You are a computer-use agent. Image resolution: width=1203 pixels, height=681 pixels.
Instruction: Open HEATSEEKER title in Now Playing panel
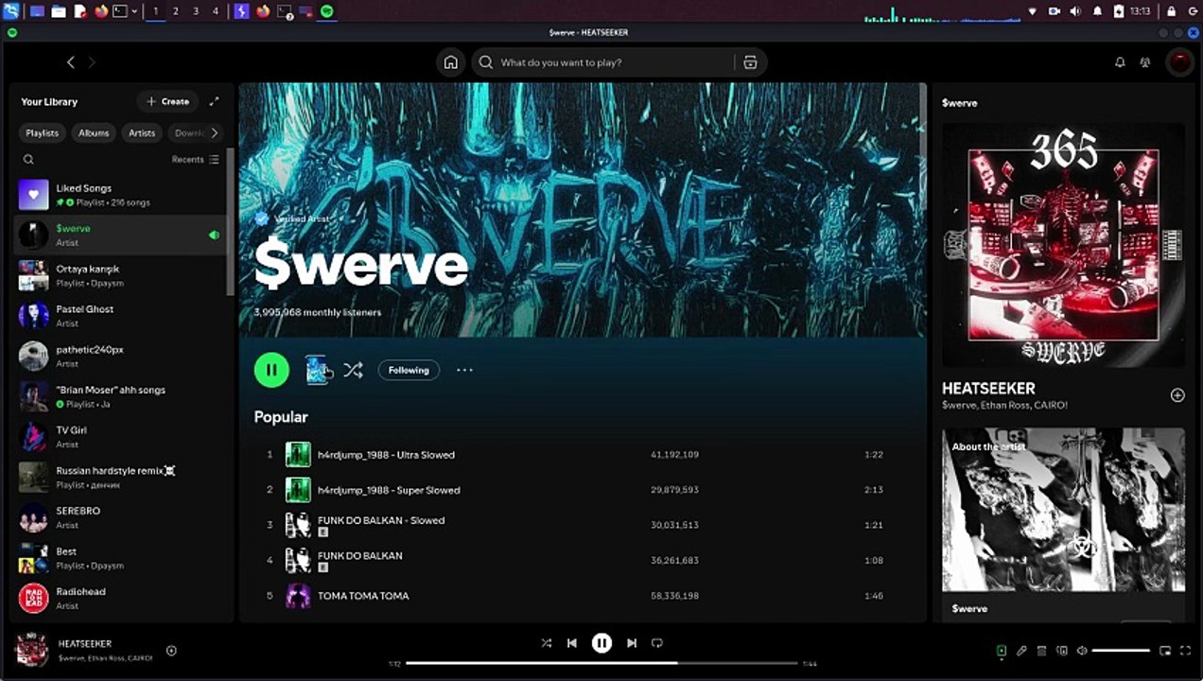(988, 389)
